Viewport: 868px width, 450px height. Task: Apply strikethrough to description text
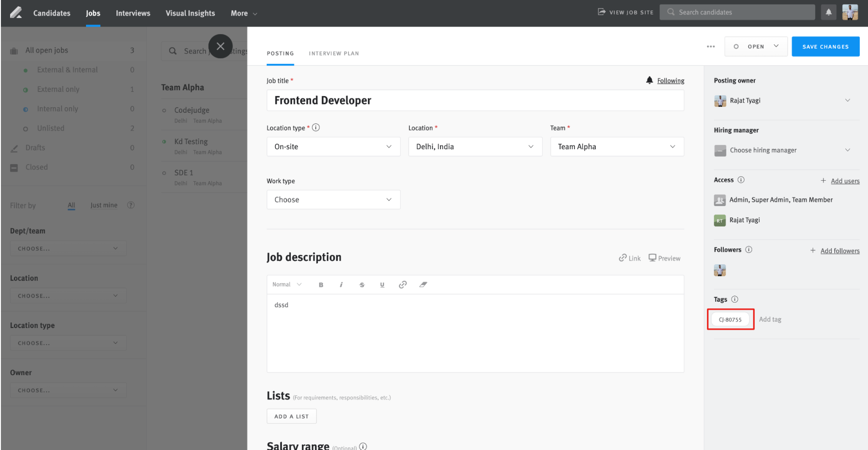click(362, 284)
